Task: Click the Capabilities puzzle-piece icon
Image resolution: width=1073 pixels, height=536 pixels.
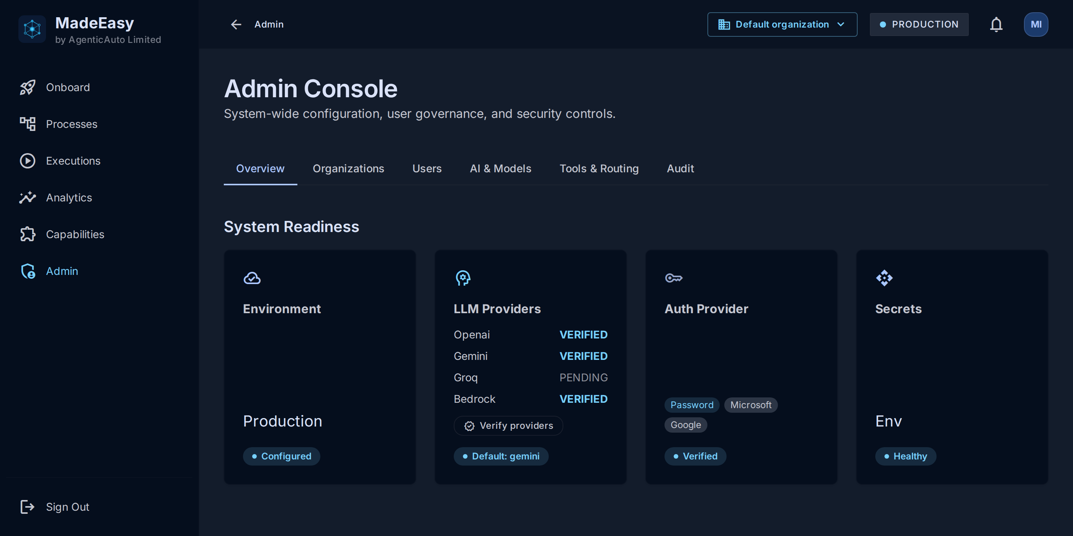Action: (28, 234)
